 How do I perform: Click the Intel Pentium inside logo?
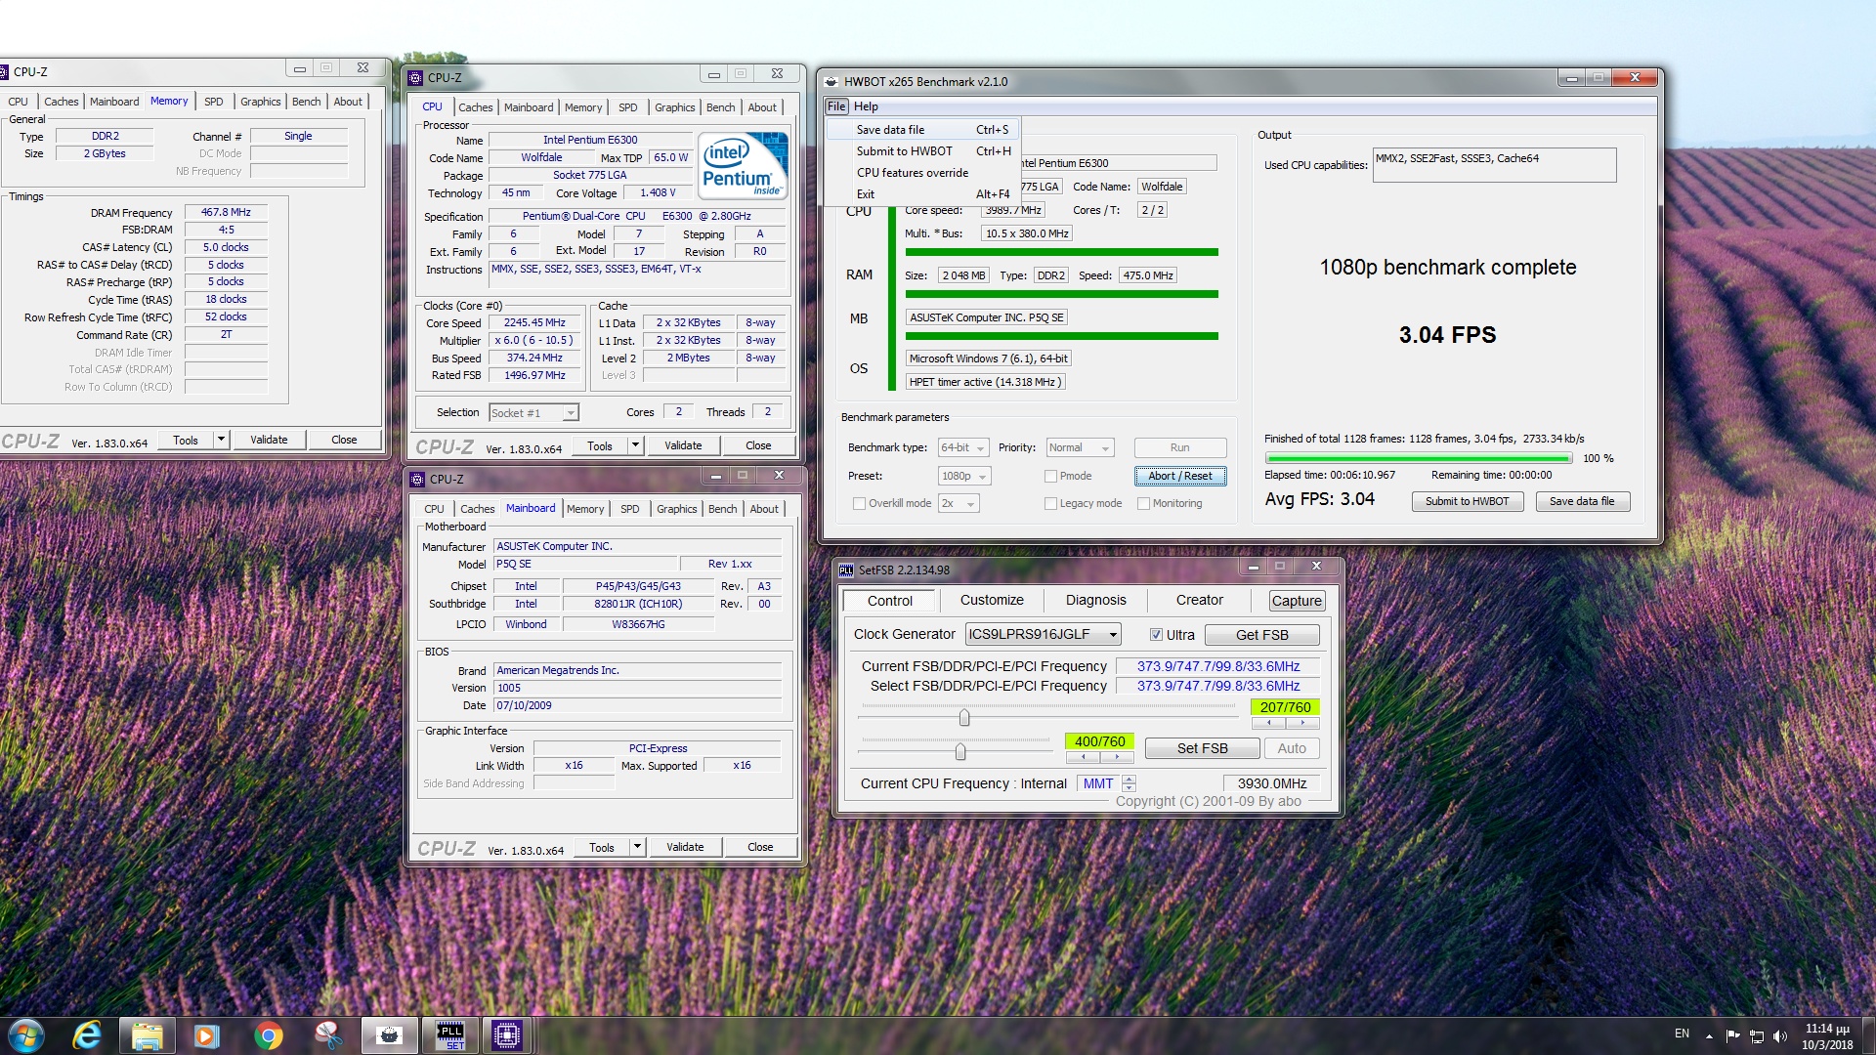744,166
